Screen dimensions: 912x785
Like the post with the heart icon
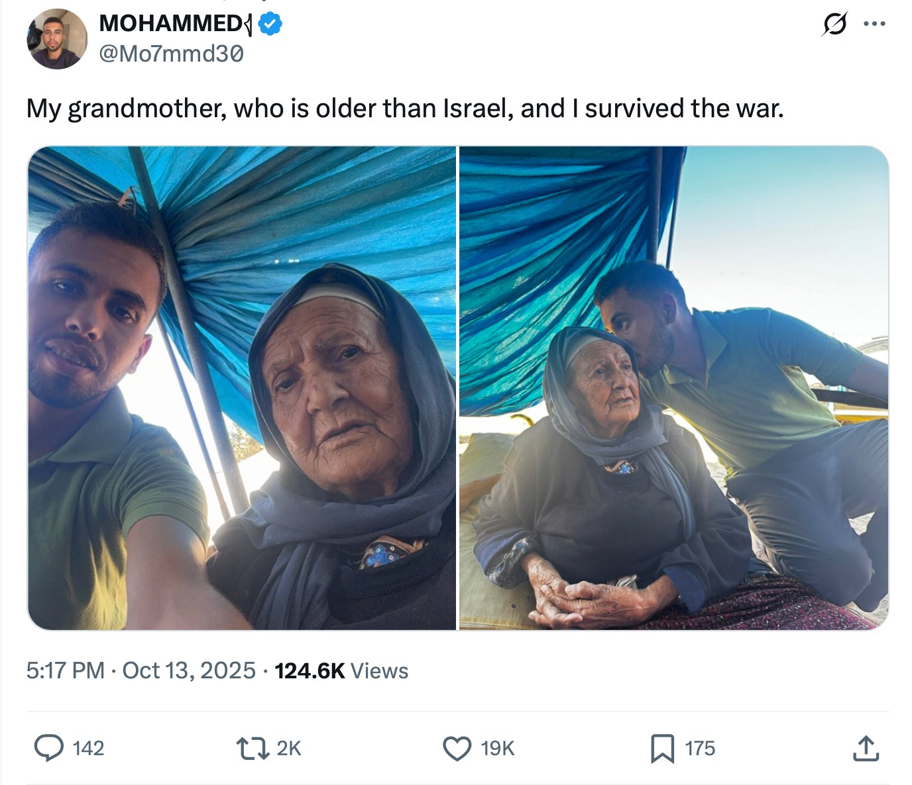[457, 748]
